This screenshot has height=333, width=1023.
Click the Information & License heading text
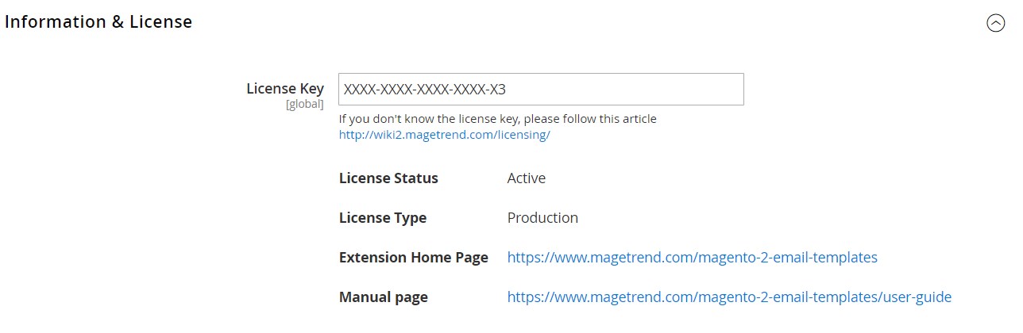(x=98, y=22)
